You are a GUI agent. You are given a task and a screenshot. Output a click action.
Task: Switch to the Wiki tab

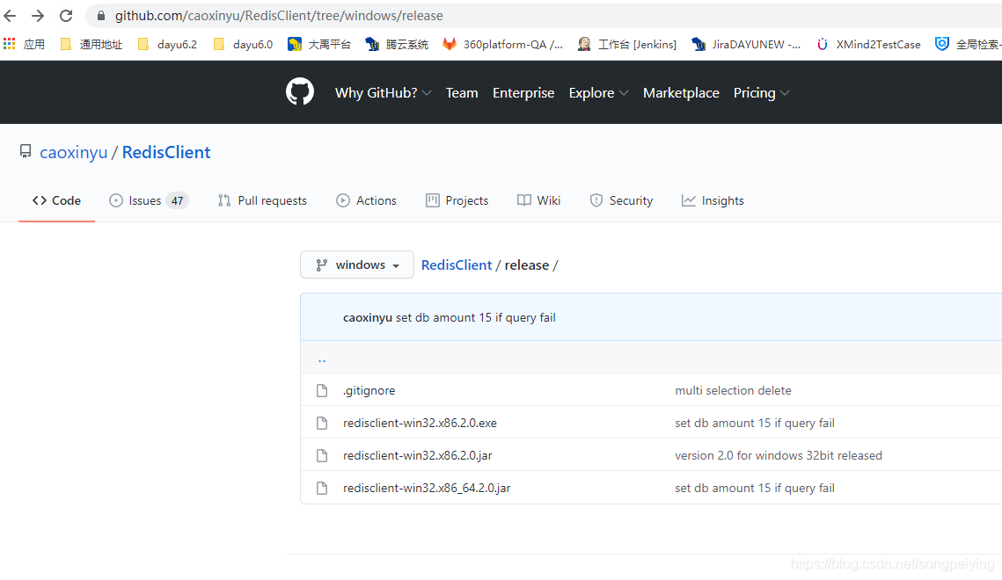[538, 200]
